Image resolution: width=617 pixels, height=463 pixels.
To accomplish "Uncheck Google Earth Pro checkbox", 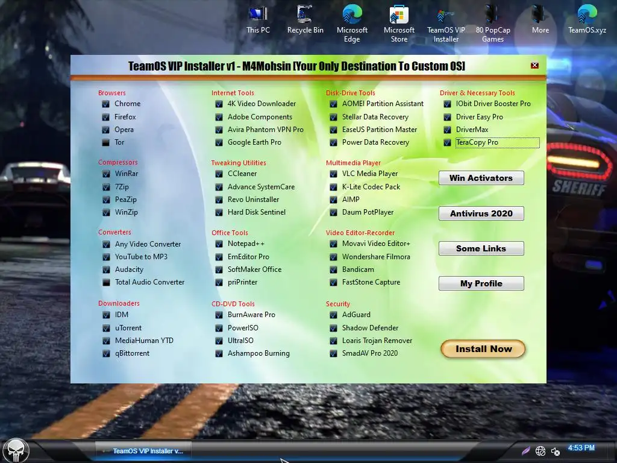I will point(219,142).
